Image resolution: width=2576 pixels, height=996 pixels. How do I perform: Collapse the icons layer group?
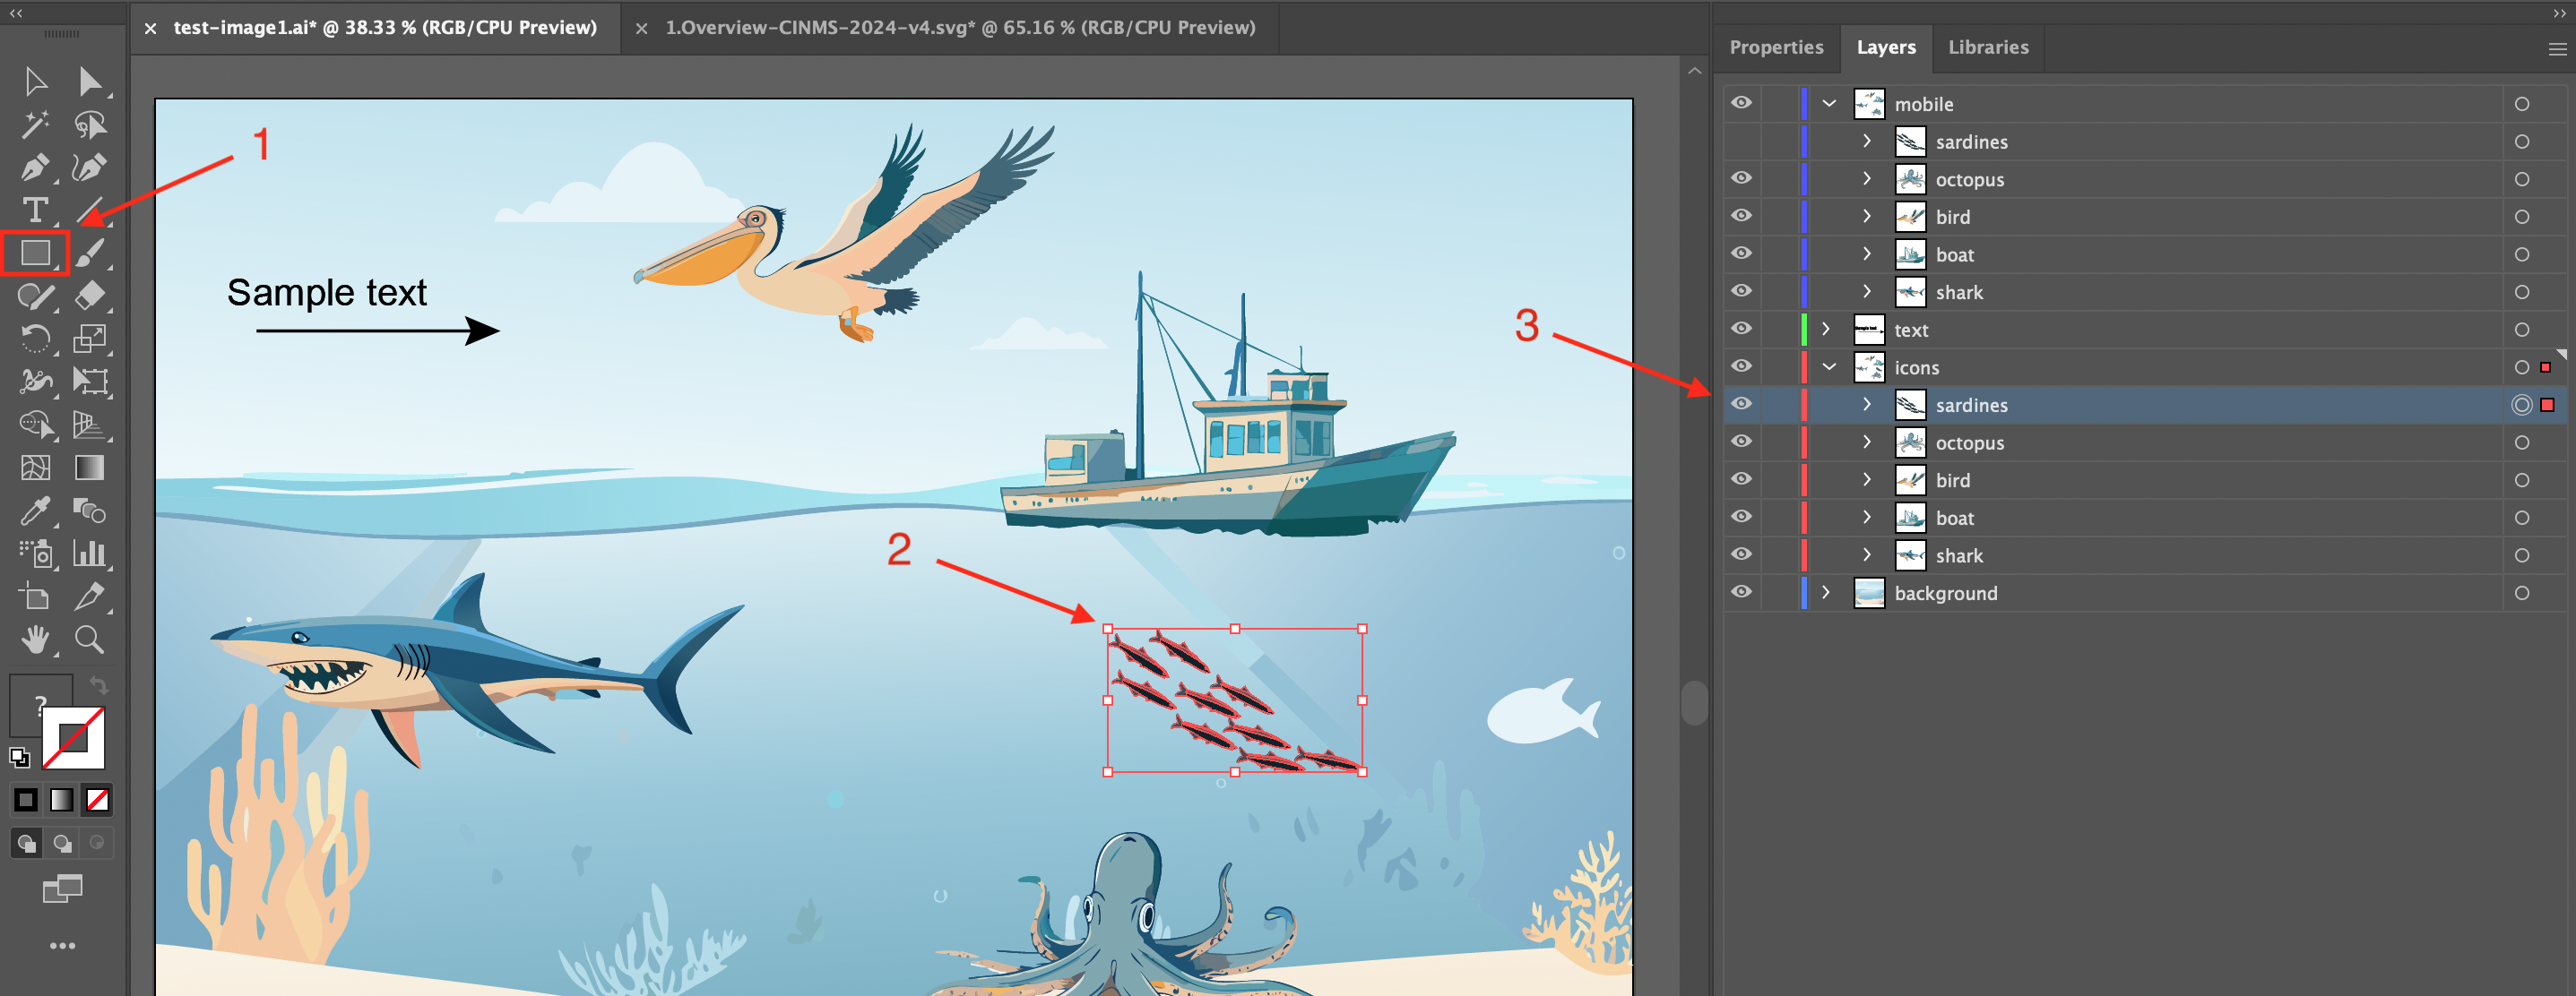[1830, 365]
